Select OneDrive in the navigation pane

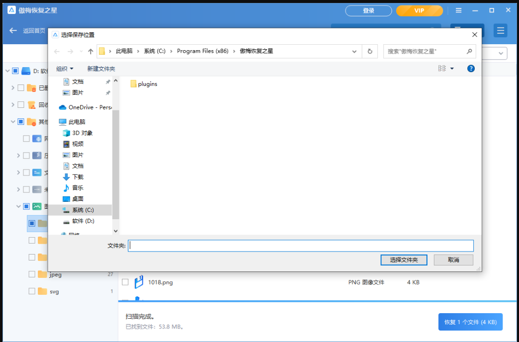tap(85, 107)
